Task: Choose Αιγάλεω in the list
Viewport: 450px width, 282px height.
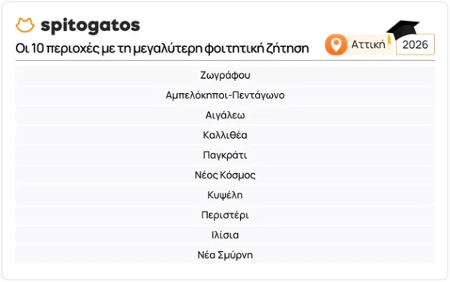Action: tap(225, 115)
